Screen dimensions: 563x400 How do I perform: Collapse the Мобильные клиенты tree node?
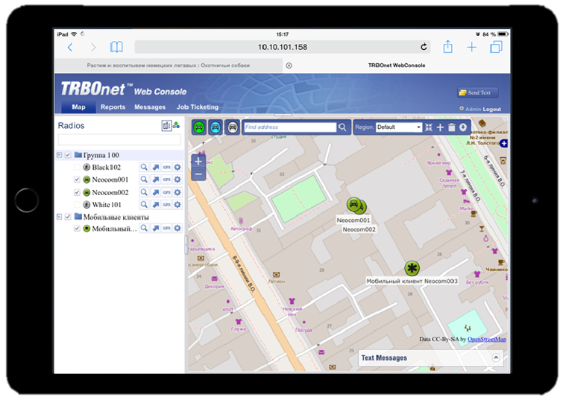pyautogui.click(x=59, y=217)
